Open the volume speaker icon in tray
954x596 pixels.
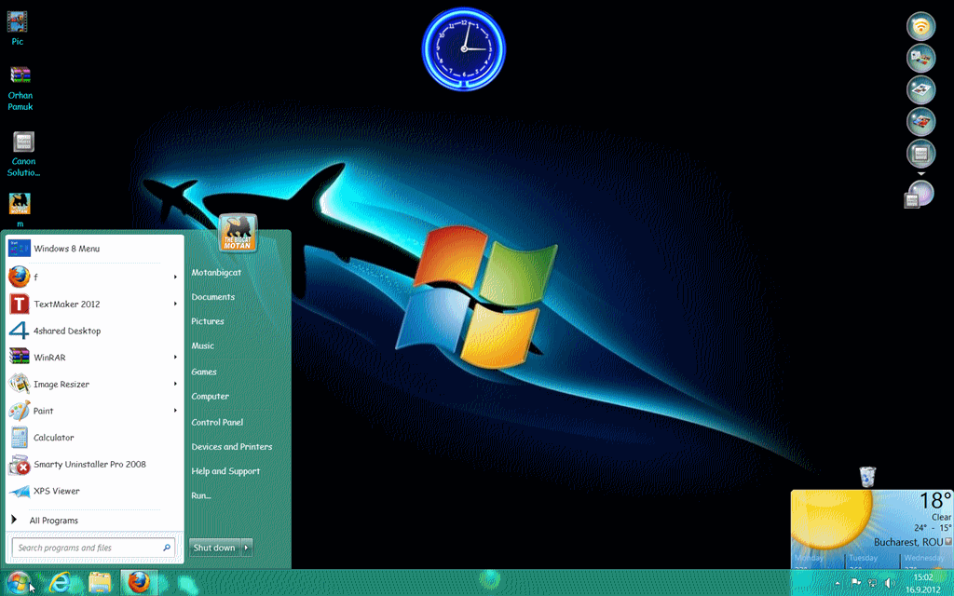[x=890, y=583]
